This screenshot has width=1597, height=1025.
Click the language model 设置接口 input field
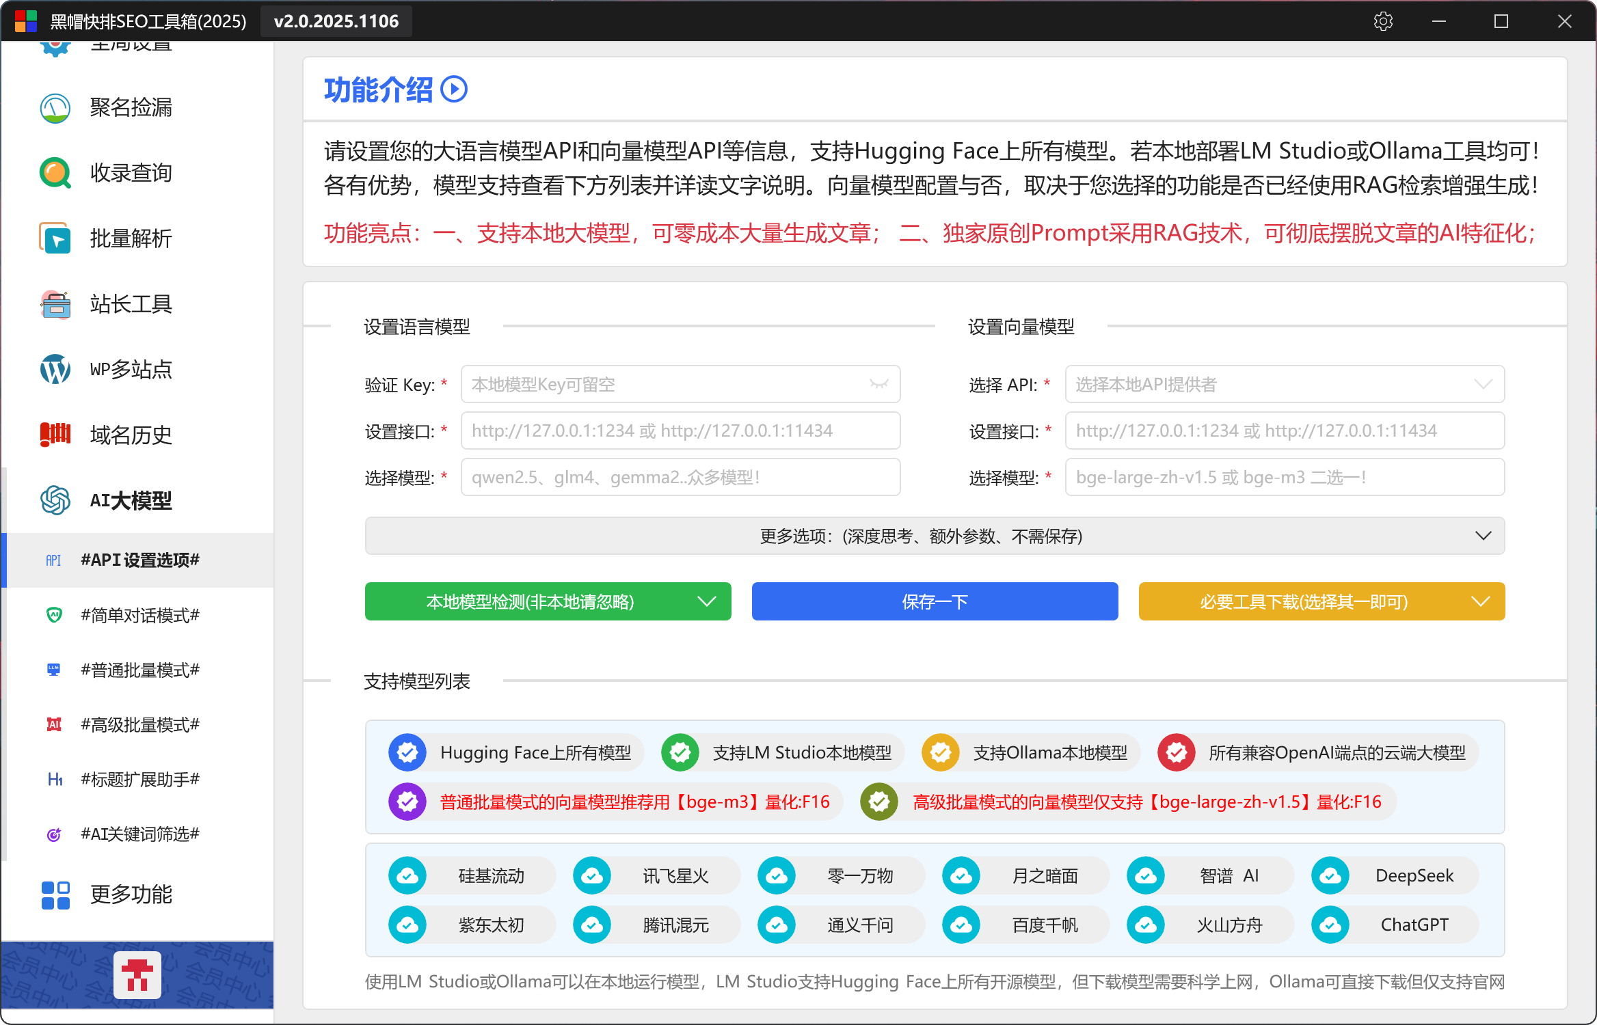pyautogui.click(x=680, y=430)
